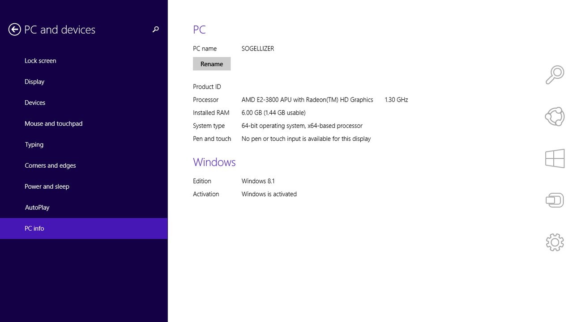The width and height of the screenshot is (573, 322).
Task: Click the PC name label
Action: point(205,49)
